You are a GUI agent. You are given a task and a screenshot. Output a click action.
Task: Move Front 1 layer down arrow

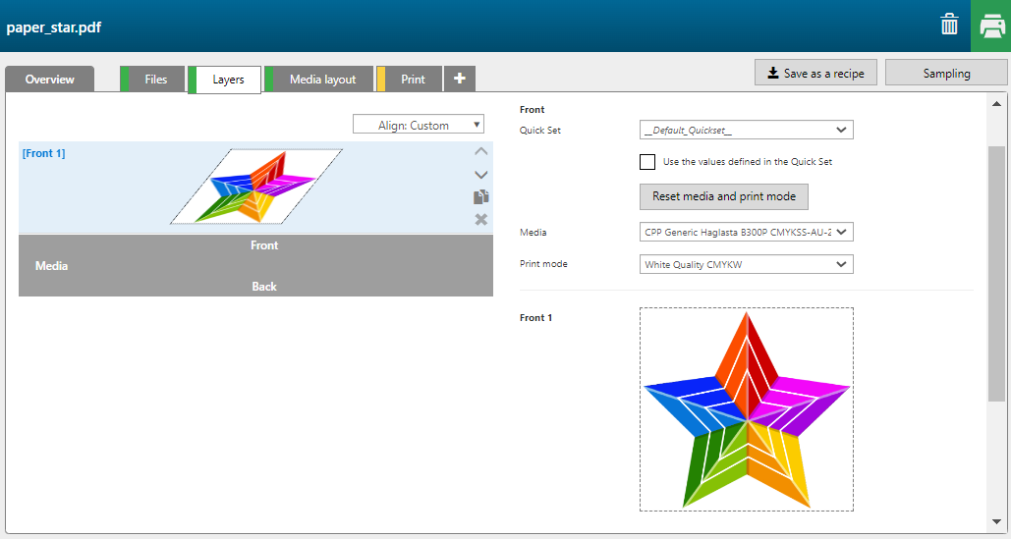[480, 175]
